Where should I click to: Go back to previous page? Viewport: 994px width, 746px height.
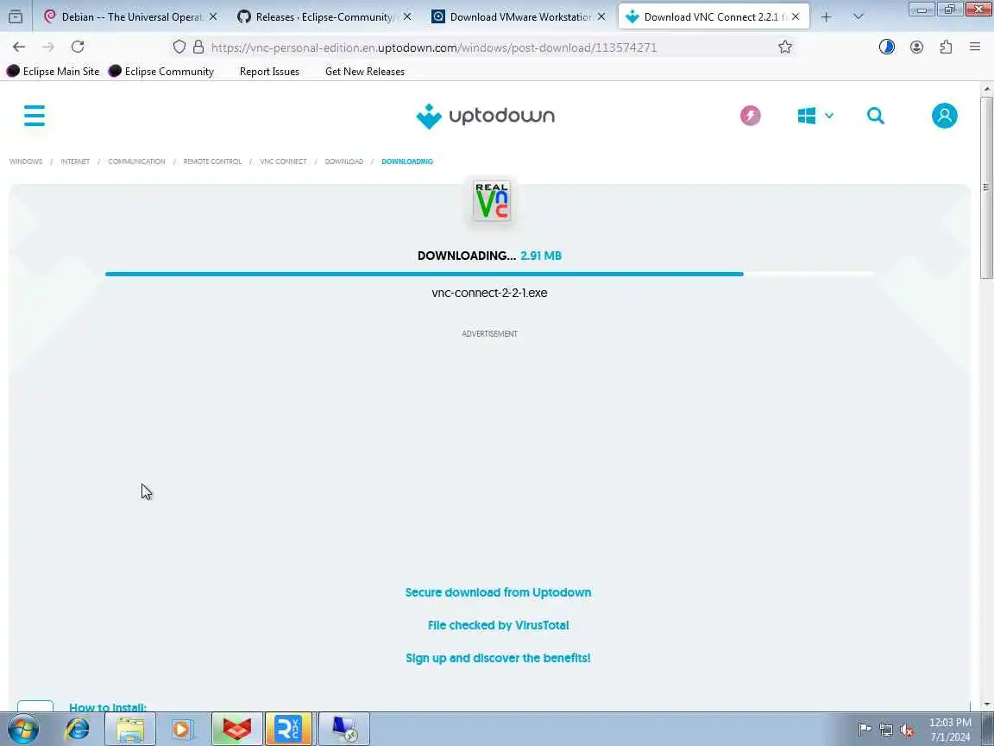coord(19,47)
